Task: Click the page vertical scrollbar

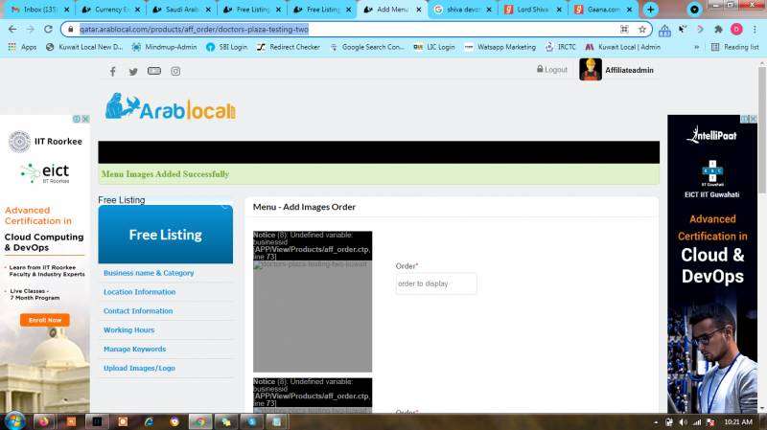Action: click(x=761, y=130)
